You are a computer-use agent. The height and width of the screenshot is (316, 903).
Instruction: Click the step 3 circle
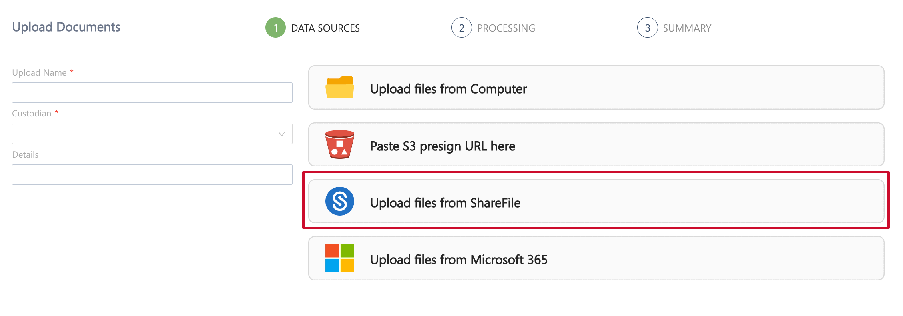pos(647,28)
